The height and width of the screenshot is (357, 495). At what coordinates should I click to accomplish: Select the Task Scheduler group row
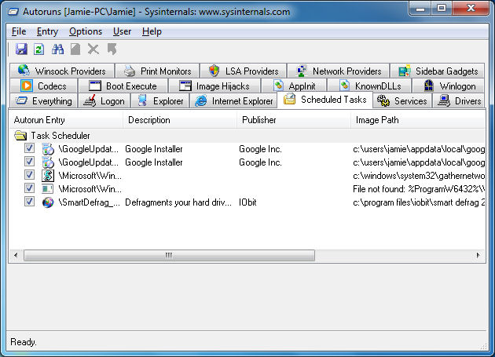[247, 136]
